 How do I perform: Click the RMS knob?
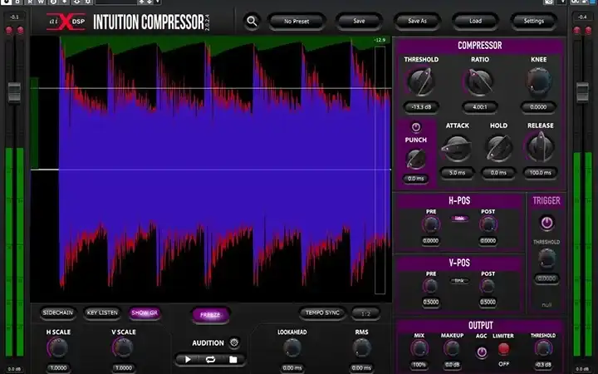coord(361,349)
